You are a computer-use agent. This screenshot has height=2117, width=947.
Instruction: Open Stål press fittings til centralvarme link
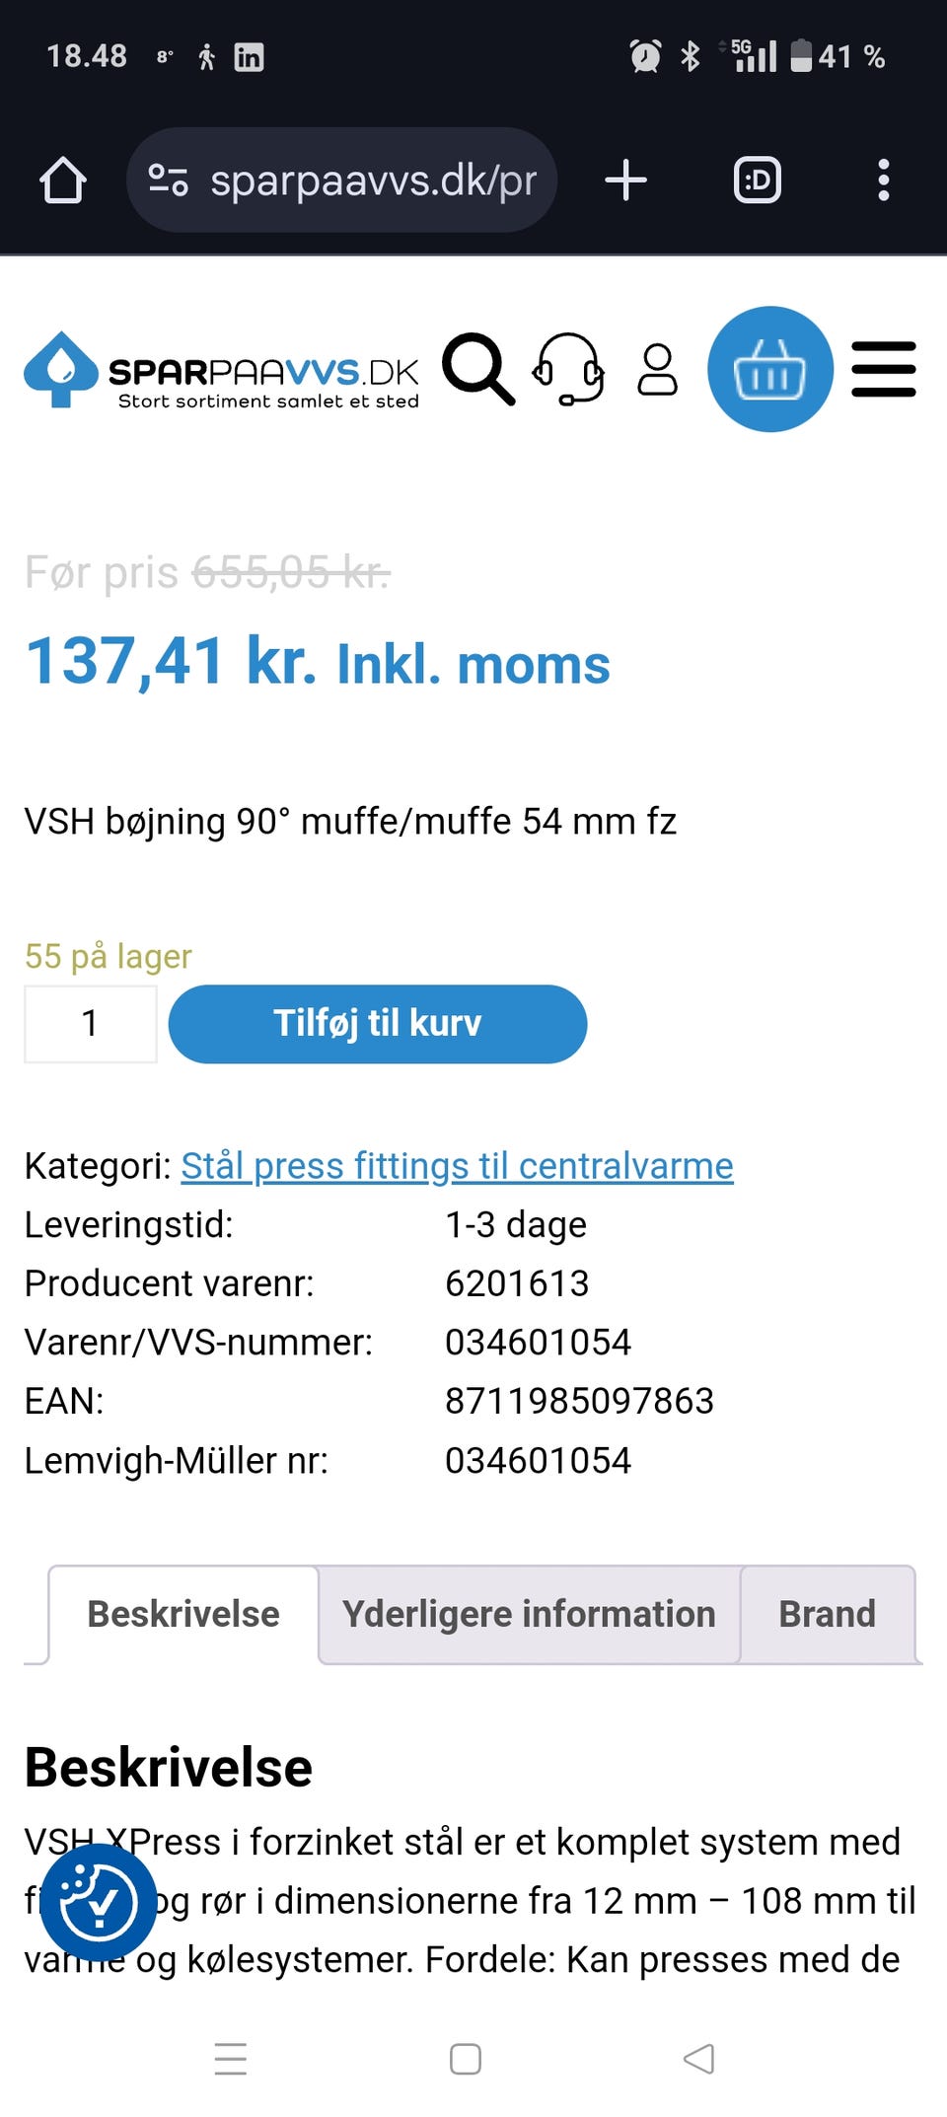point(457,1166)
